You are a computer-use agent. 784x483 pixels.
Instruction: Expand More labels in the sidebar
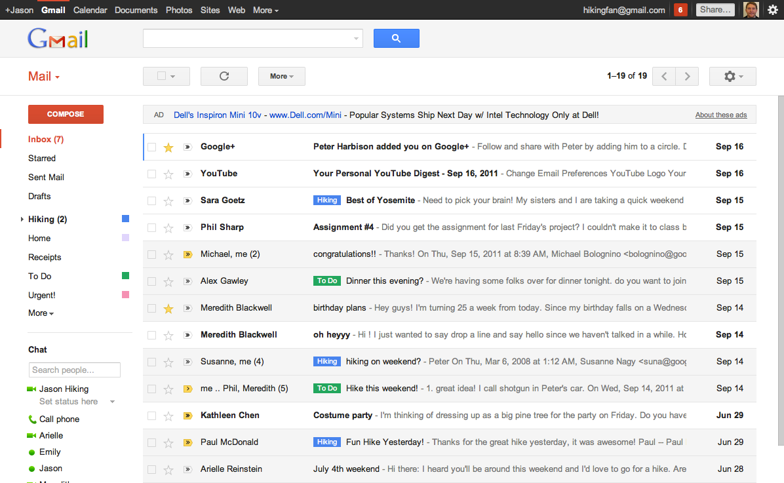coord(41,313)
